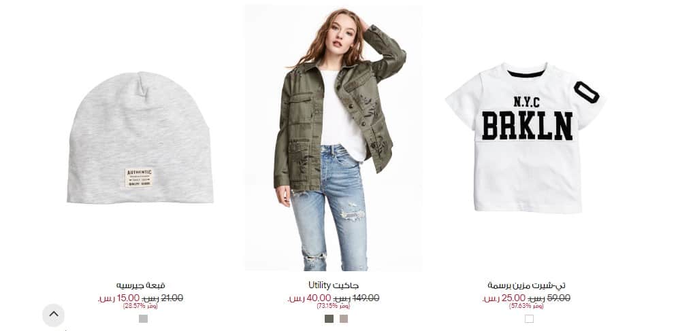Click the 57.63% savings label
The image size is (678, 331).
pos(526,306)
